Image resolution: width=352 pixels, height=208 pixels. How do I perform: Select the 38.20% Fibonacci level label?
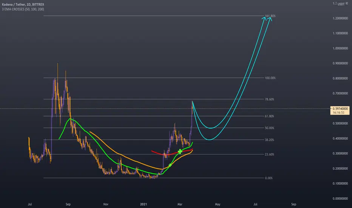(270, 140)
